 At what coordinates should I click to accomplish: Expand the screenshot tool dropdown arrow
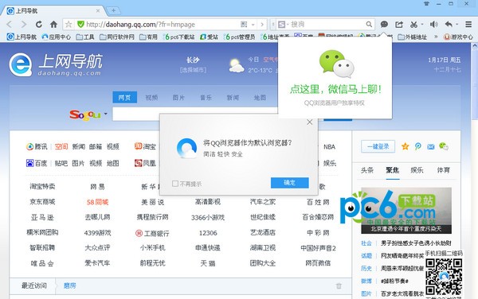(422, 24)
